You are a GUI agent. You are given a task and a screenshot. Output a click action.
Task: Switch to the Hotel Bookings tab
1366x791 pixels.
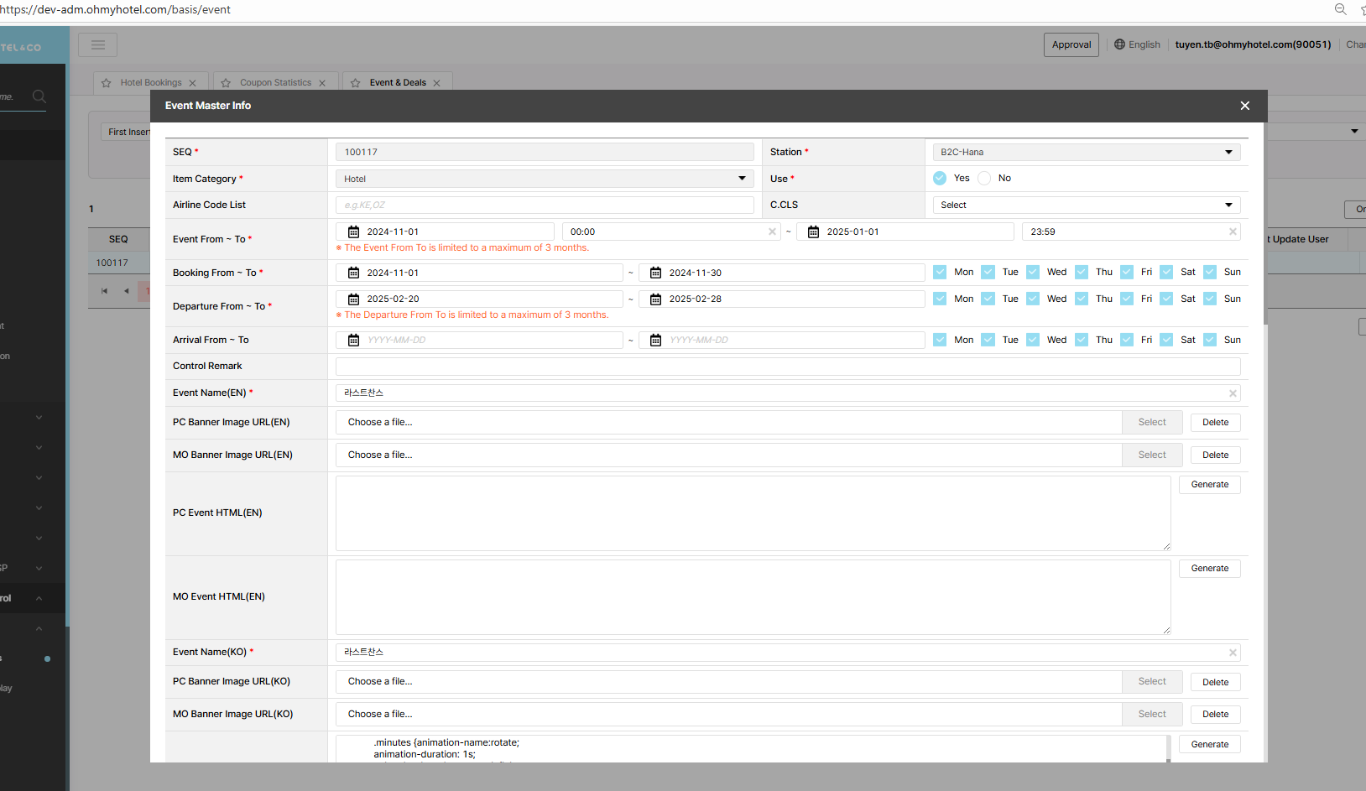[x=150, y=83]
